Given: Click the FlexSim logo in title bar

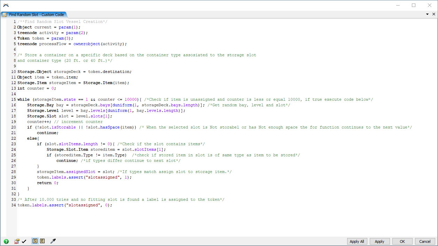Looking at the screenshot, I should coord(6,5).
